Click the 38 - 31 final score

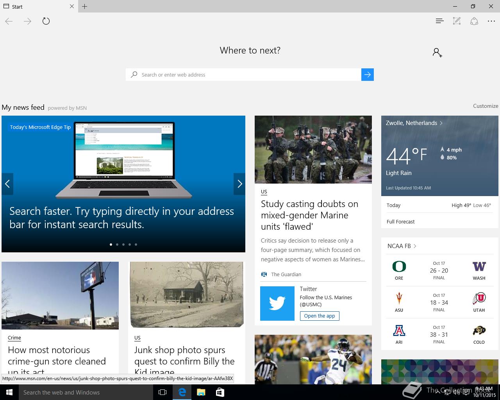tap(439, 334)
